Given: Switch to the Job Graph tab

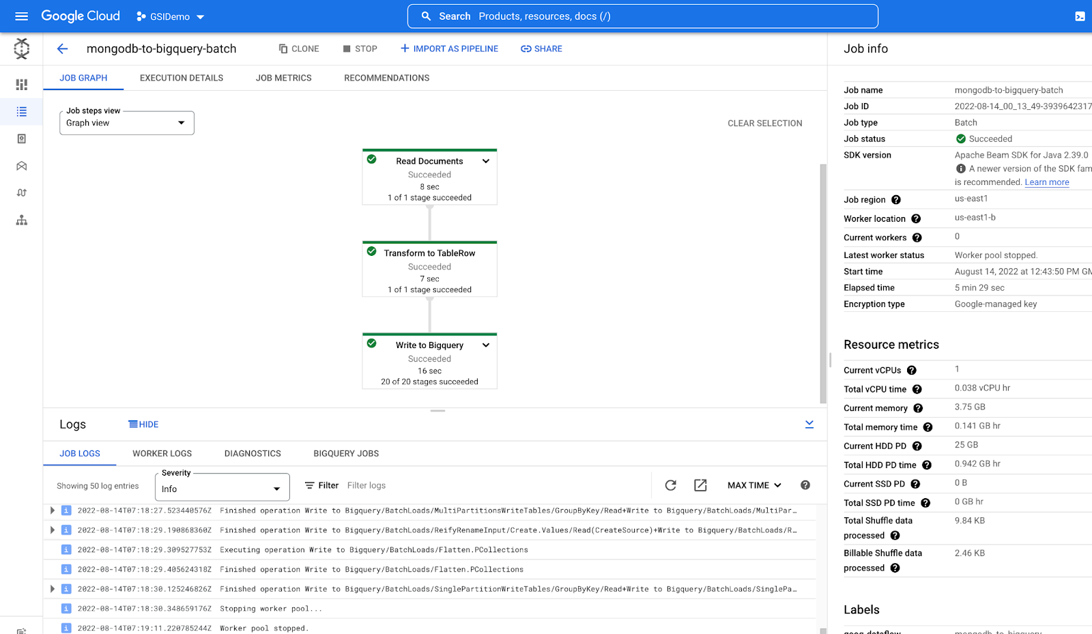Looking at the screenshot, I should pyautogui.click(x=83, y=78).
